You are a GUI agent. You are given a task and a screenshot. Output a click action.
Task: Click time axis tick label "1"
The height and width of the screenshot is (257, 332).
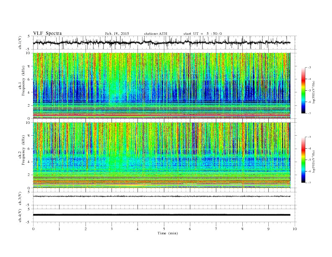coord(59,229)
